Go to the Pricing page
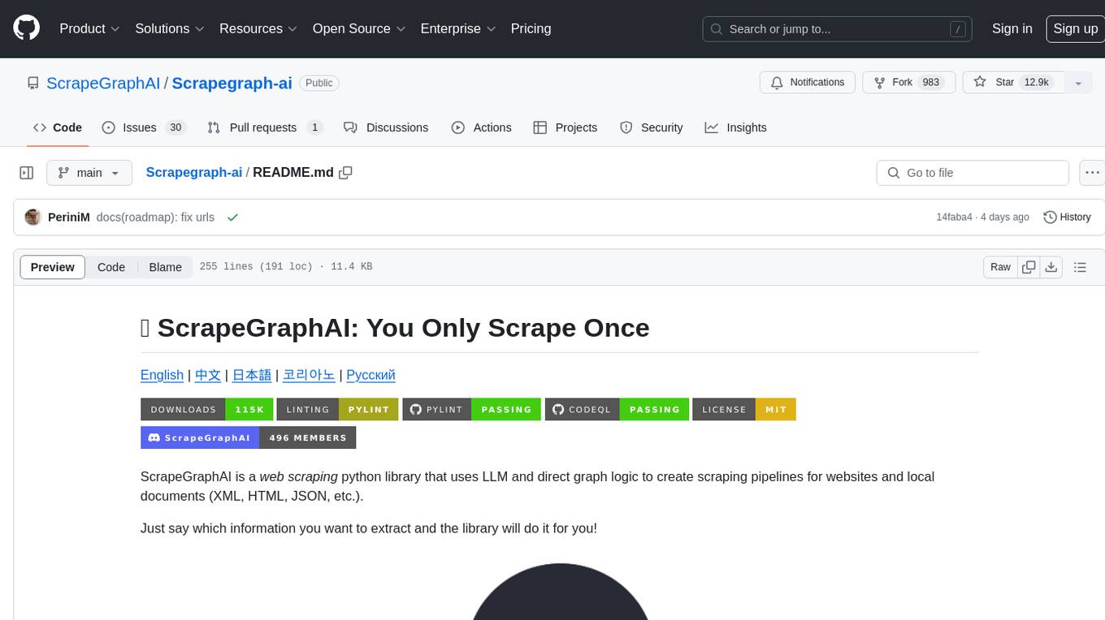The height and width of the screenshot is (620, 1105). coord(531,28)
